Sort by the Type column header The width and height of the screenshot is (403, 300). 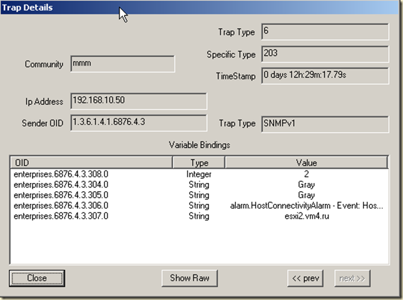coord(199,162)
